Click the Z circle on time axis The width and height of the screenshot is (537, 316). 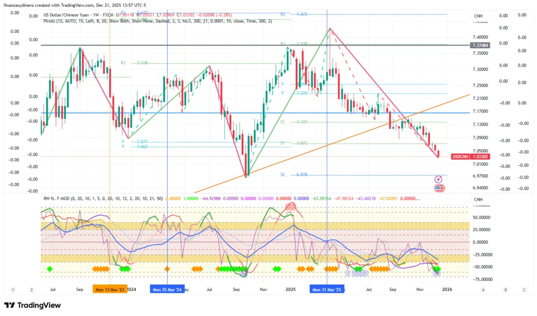[x=31, y=289]
